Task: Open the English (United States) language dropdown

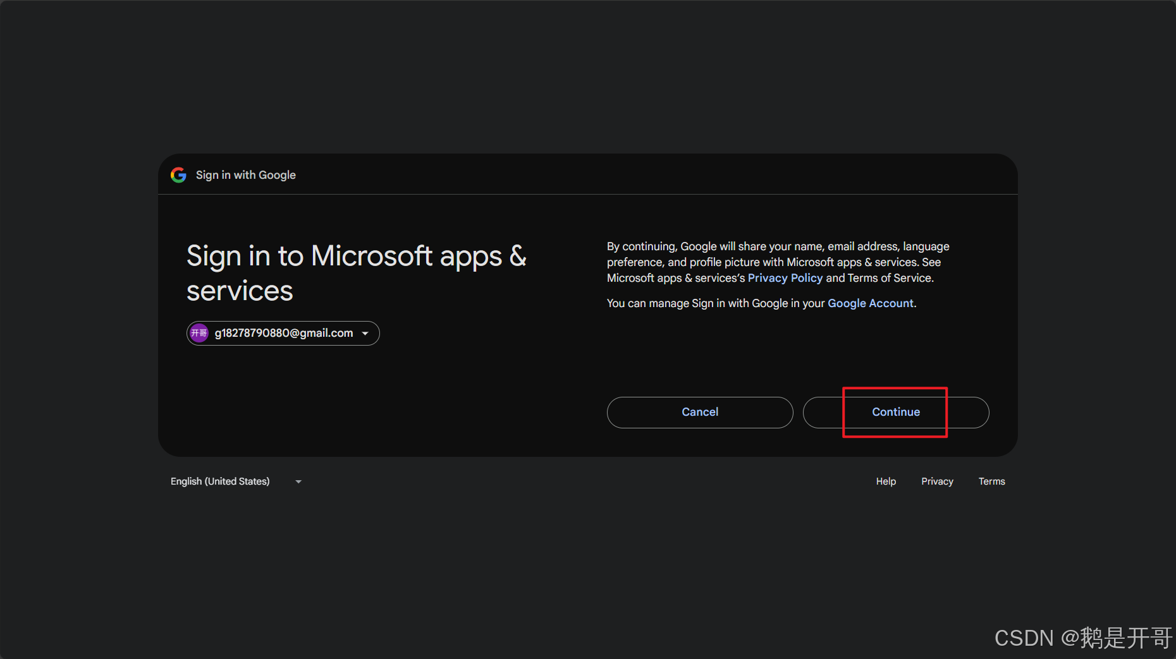Action: point(236,481)
